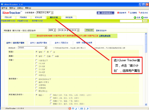The image size is (149, 112).
Task: Check the 华北 region checkbox
Action: click(x=51, y=95)
